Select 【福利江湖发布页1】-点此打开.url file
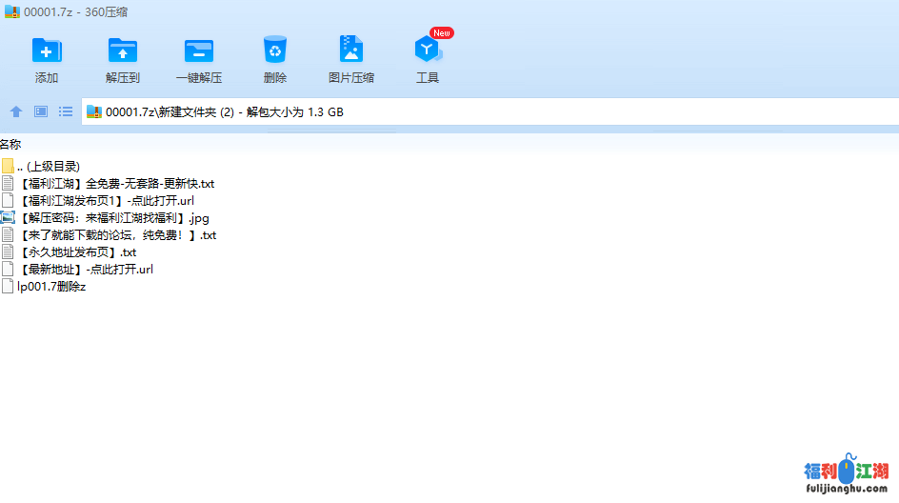Image resolution: width=899 pixels, height=503 pixels. click(105, 200)
